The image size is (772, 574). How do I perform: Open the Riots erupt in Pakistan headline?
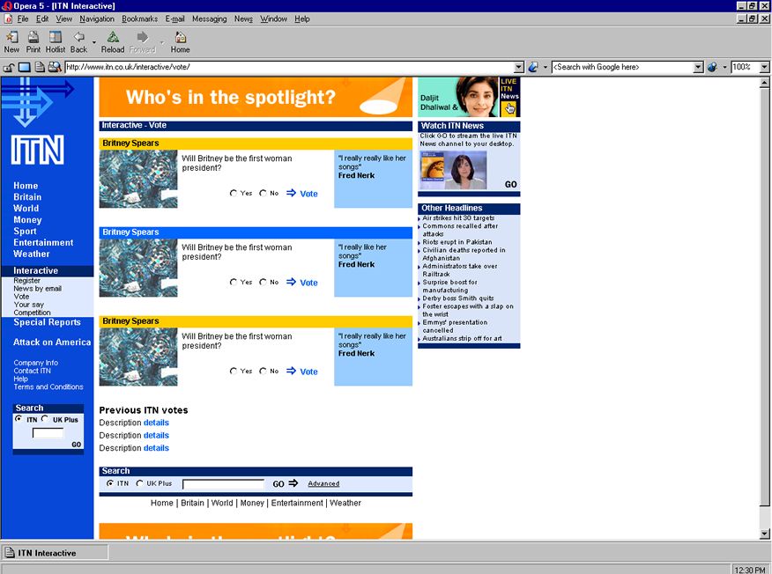point(457,242)
